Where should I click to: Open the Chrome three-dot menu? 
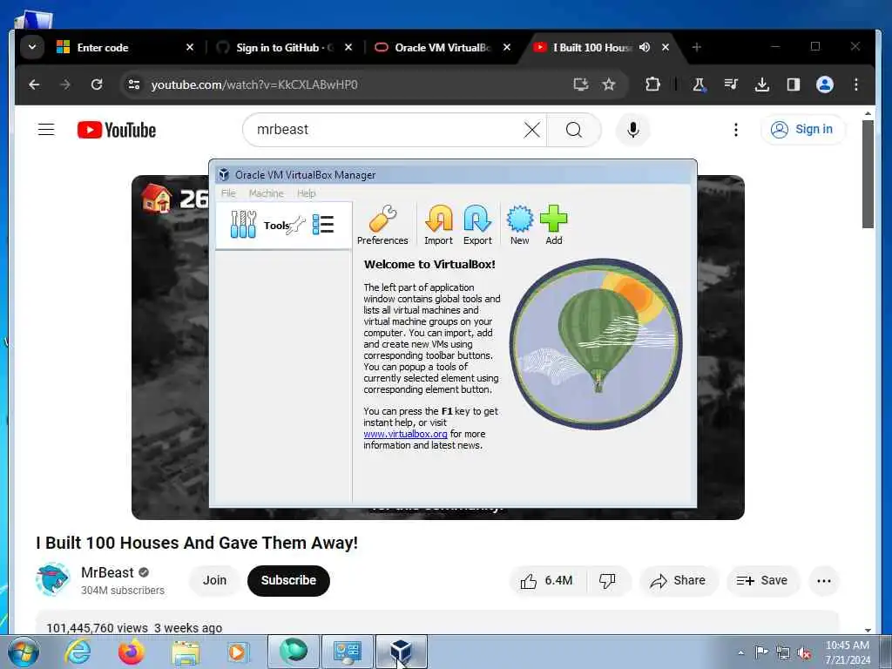(x=856, y=84)
